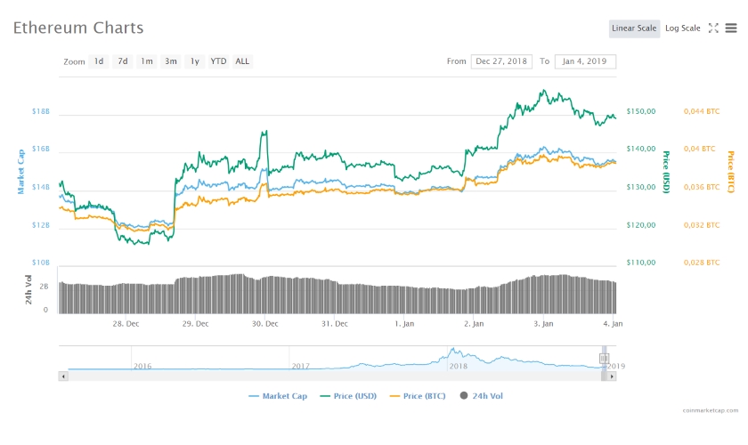Click the 3. Jan date label
748x445 pixels.
pos(543,323)
